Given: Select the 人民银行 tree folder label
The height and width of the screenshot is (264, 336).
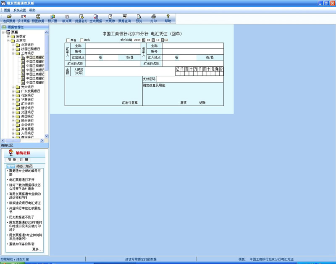Looking at the screenshot, I should [x=27, y=133].
